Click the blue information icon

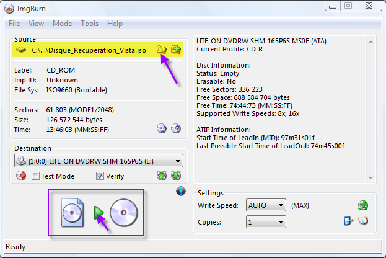(181, 191)
